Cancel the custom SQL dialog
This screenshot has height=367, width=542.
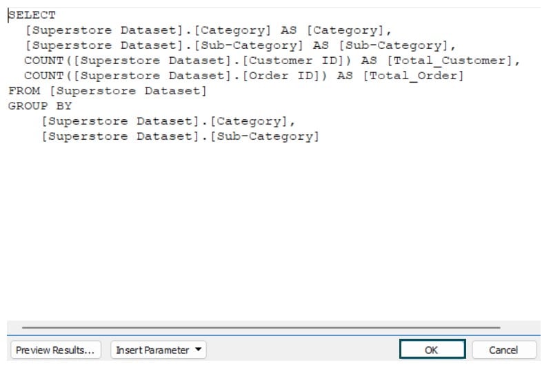coord(503,350)
